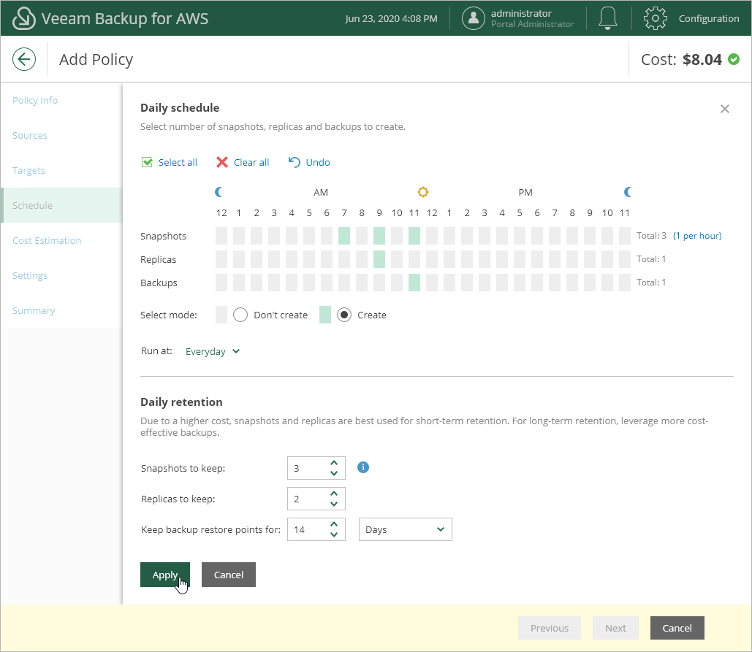Toggle the Replicas 9 AM cell

[379, 259]
